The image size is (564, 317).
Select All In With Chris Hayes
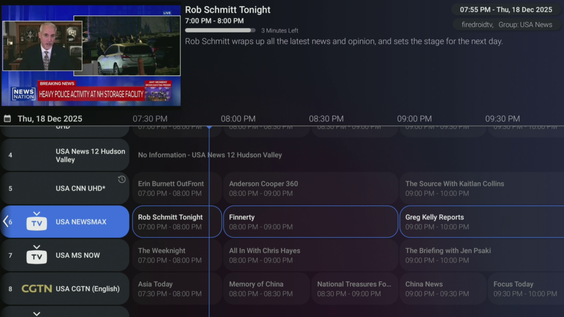click(x=311, y=255)
